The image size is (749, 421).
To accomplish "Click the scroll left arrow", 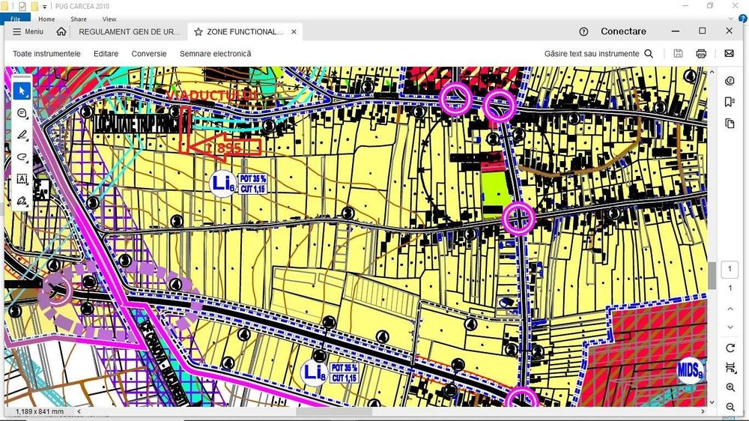I will point(79,411).
